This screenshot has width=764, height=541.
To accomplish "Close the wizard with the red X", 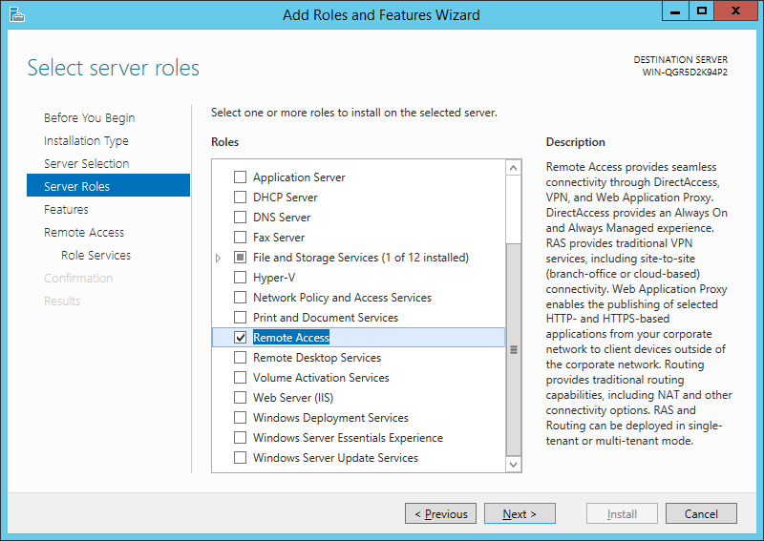I will (736, 11).
